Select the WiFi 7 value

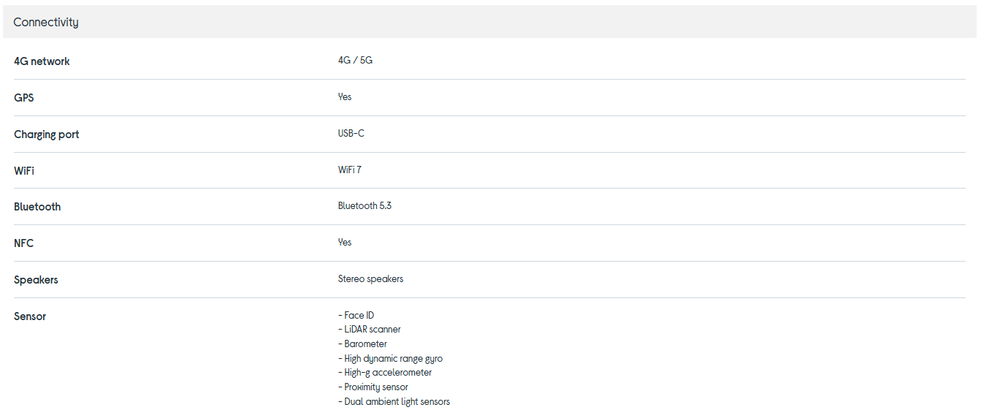[350, 170]
